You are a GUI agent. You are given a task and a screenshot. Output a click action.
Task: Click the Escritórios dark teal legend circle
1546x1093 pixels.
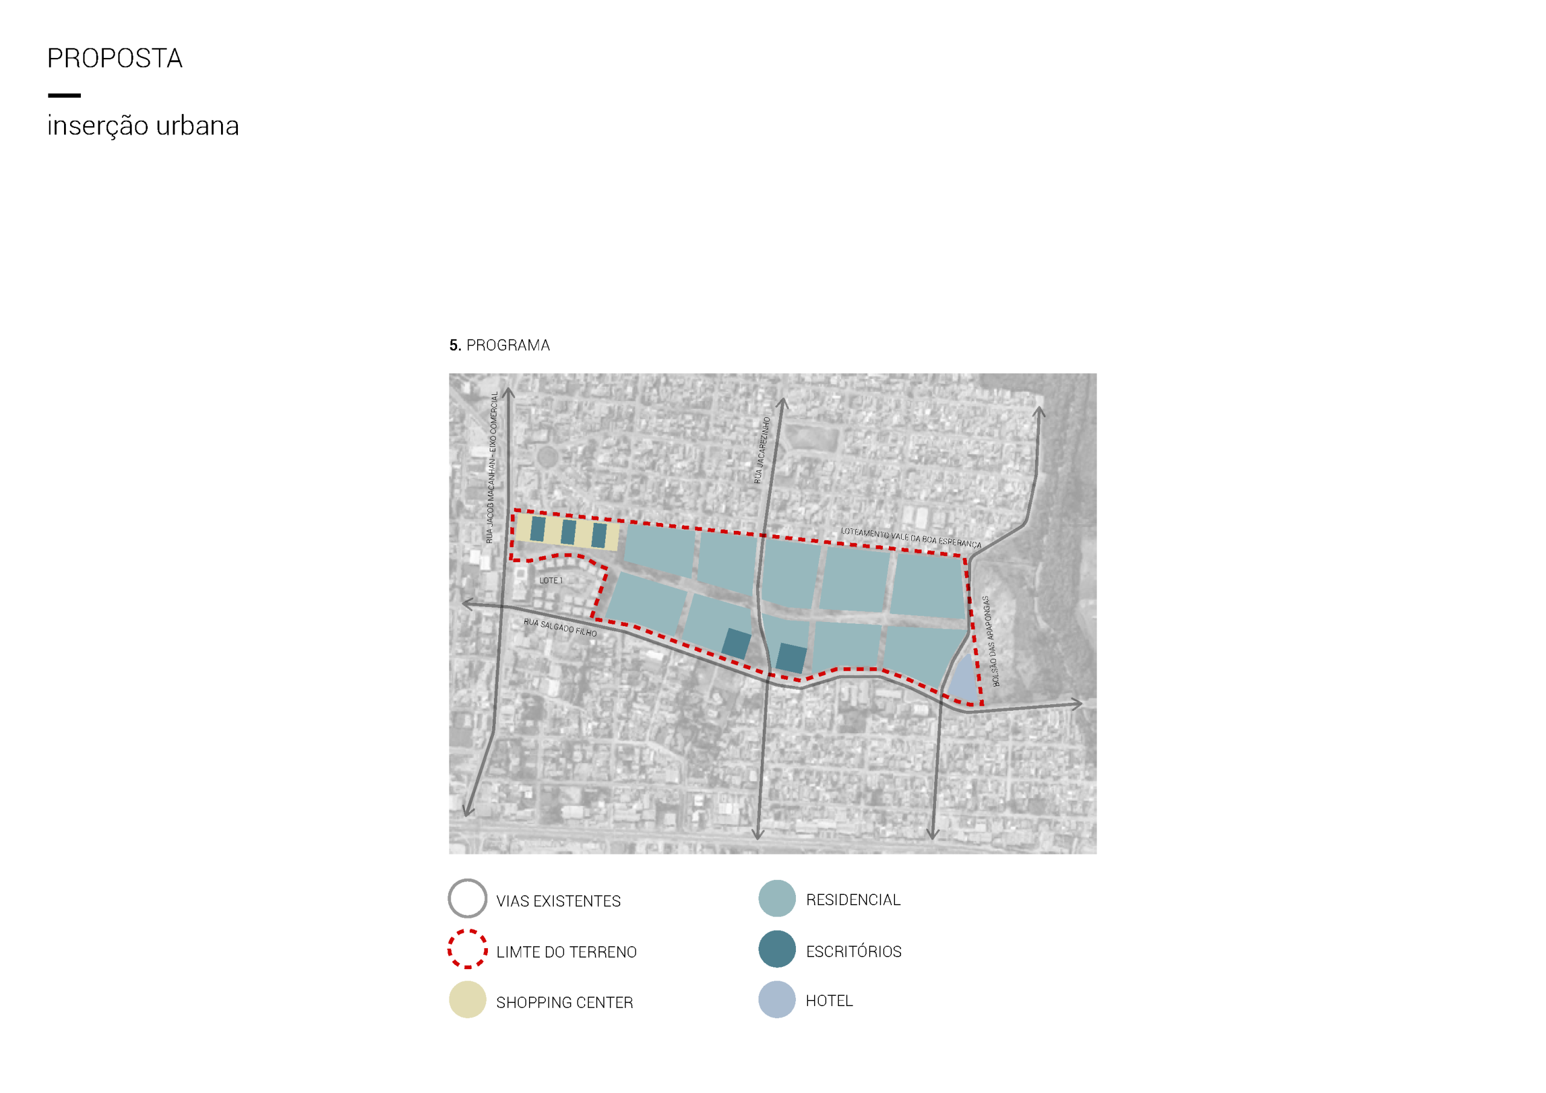[777, 949]
